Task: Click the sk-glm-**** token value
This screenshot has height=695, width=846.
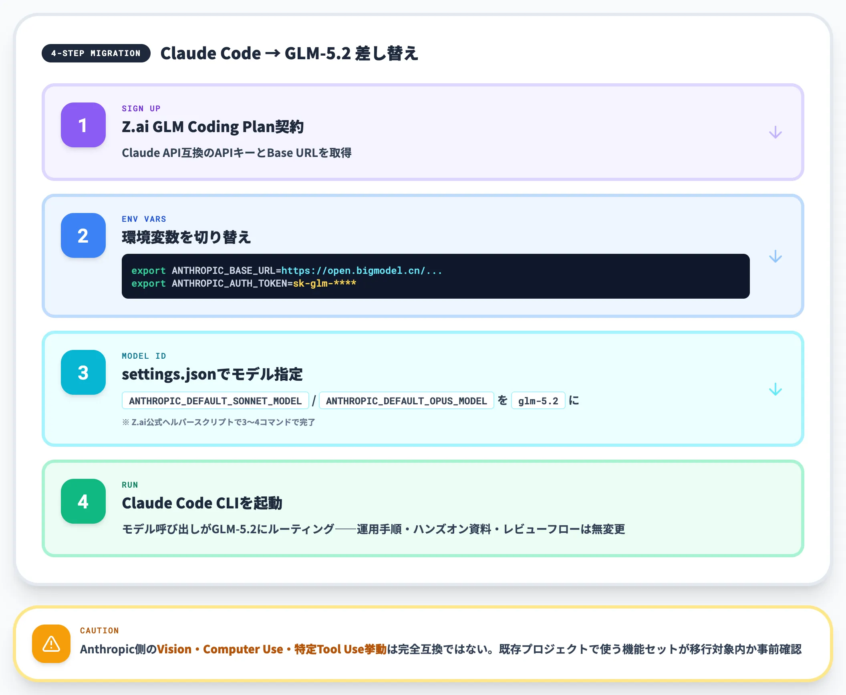Action: pyautogui.click(x=324, y=283)
